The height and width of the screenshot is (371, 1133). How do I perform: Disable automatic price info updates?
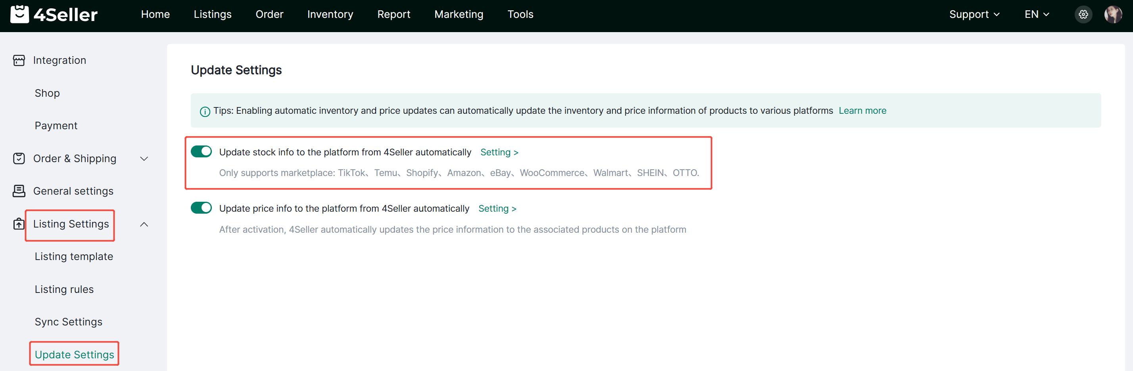[201, 207]
